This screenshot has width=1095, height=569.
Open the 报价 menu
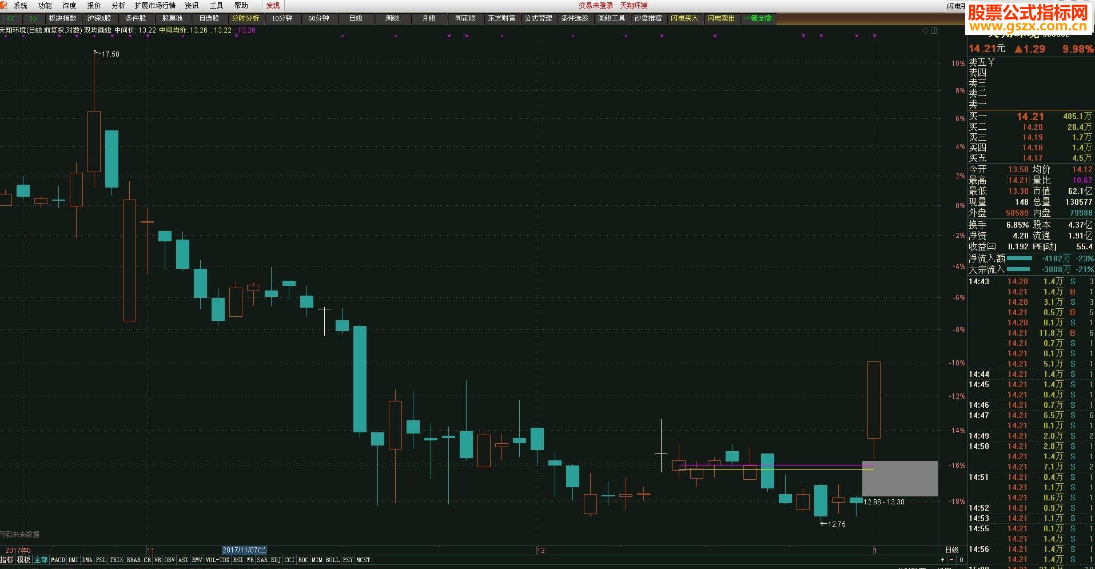[x=94, y=6]
